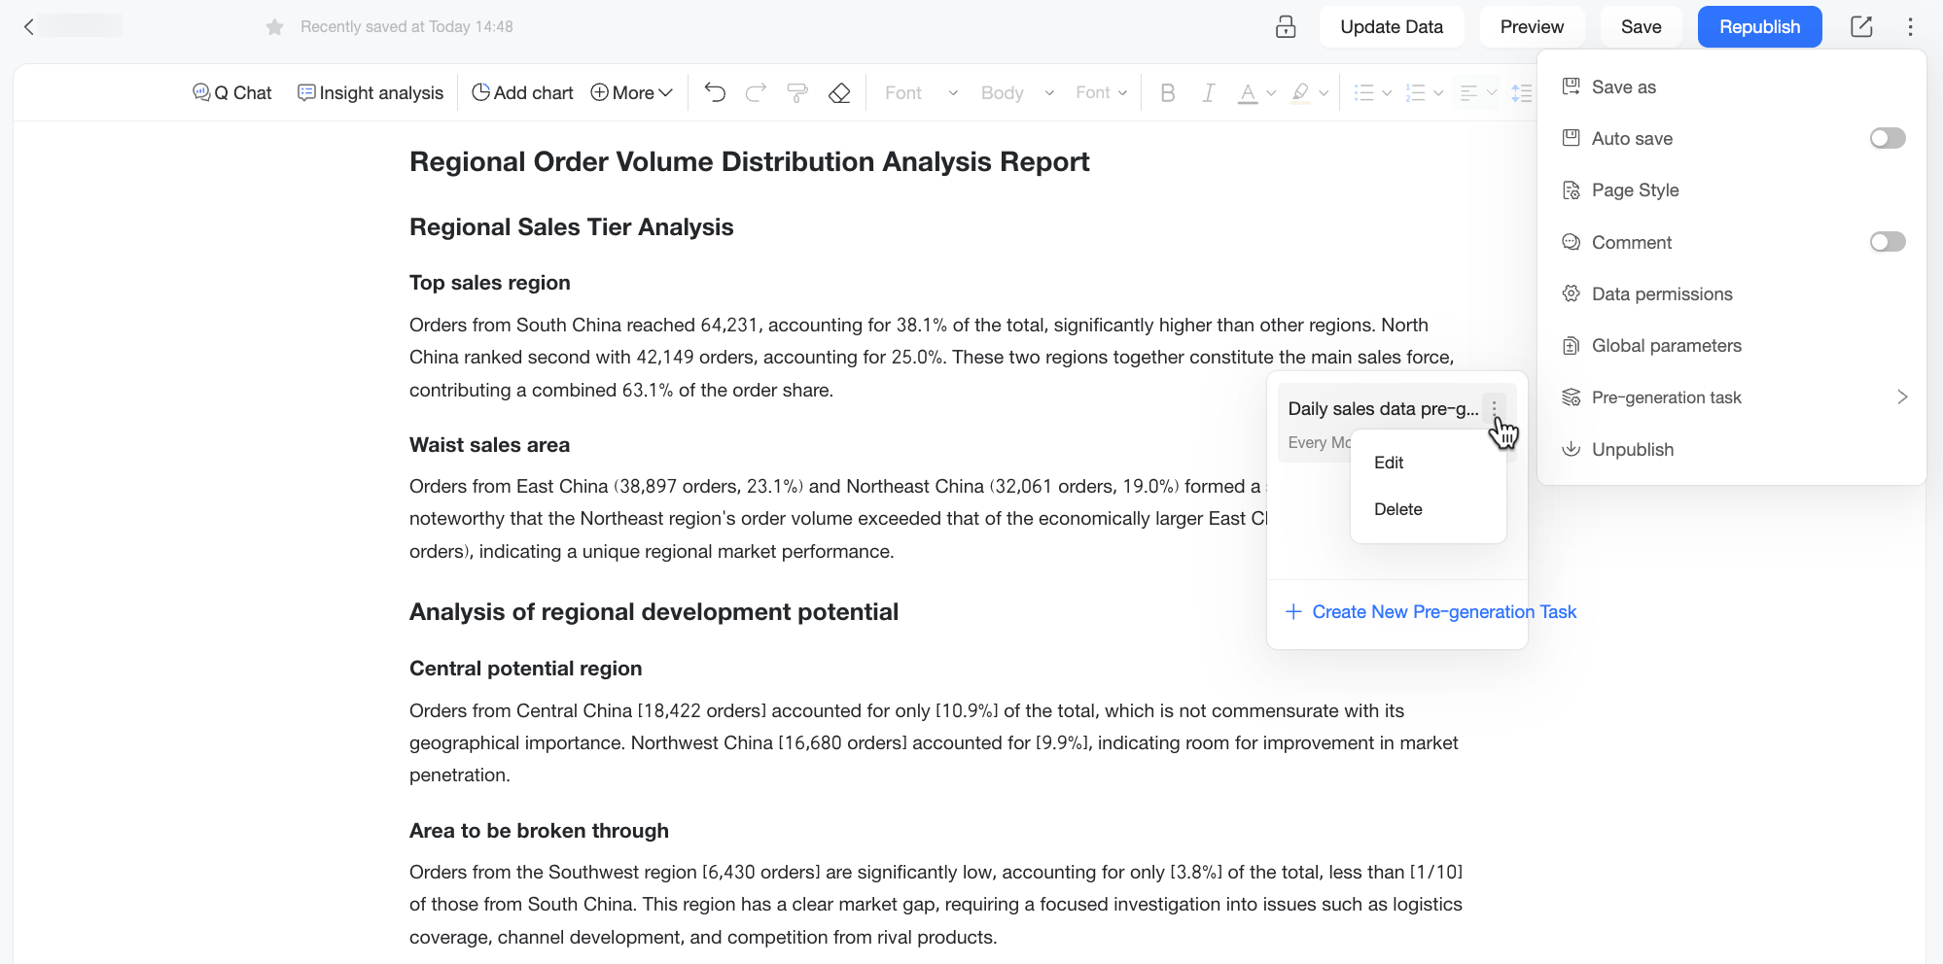Screen dimensions: 1943x964
Task: Toggle italic formatting
Action: [x=1208, y=92]
